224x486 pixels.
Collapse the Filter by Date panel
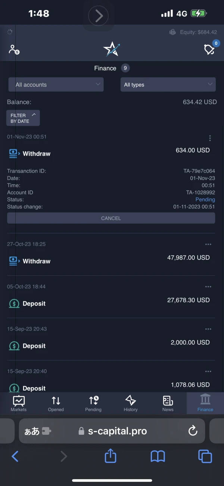(x=23, y=118)
